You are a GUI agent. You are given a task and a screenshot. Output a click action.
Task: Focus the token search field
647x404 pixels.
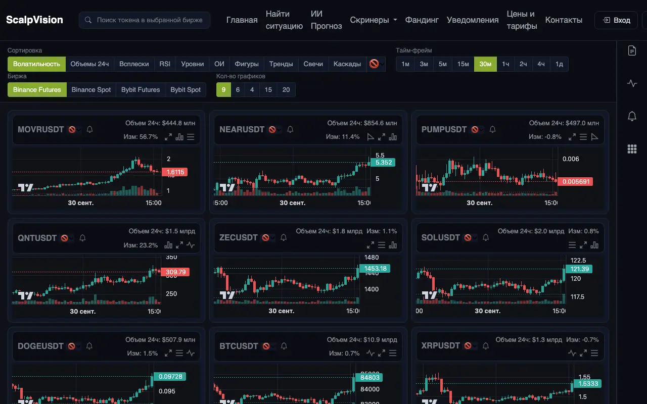[145, 20]
